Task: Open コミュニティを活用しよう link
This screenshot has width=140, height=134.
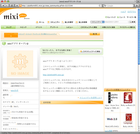Action: click(91, 98)
